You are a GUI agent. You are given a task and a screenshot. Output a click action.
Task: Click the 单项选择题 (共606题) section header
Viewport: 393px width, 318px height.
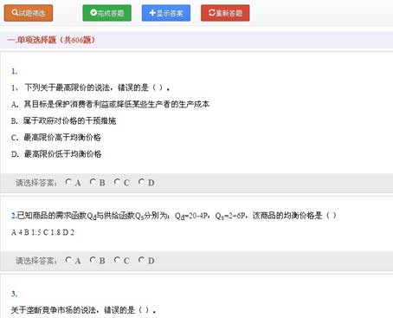pos(51,40)
